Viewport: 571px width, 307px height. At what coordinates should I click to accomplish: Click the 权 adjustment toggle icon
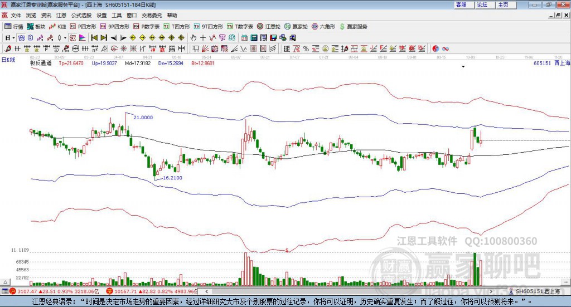click(72, 38)
